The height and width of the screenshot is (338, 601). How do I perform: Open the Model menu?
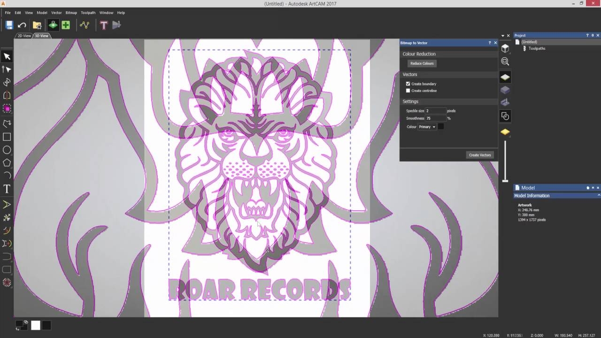(42, 13)
